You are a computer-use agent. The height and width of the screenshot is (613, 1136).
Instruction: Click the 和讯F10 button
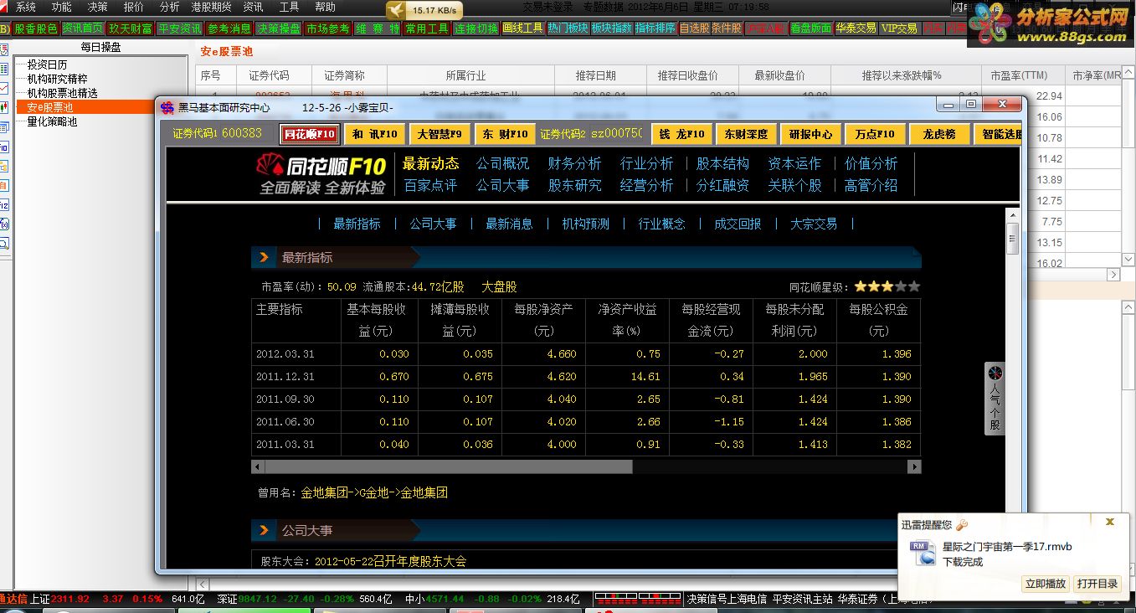click(374, 134)
